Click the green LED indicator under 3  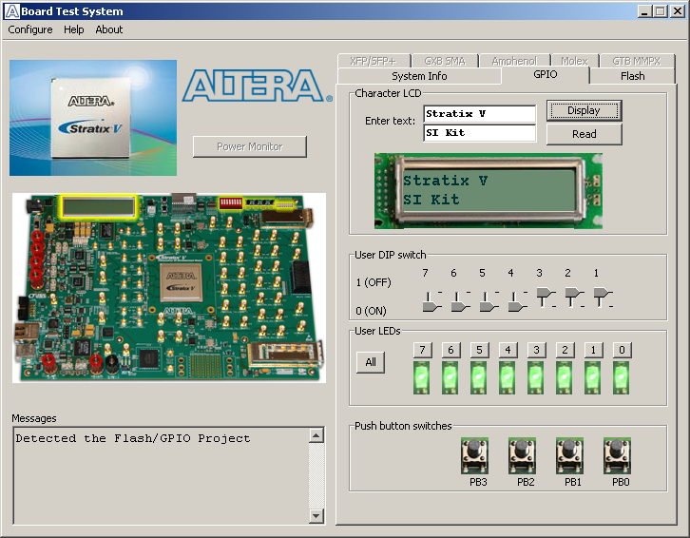[535, 377]
